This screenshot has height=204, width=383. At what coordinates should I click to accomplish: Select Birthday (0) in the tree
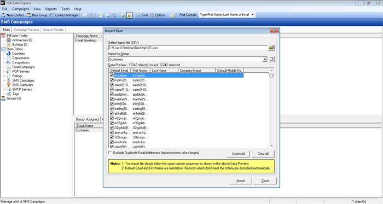coord(17,45)
